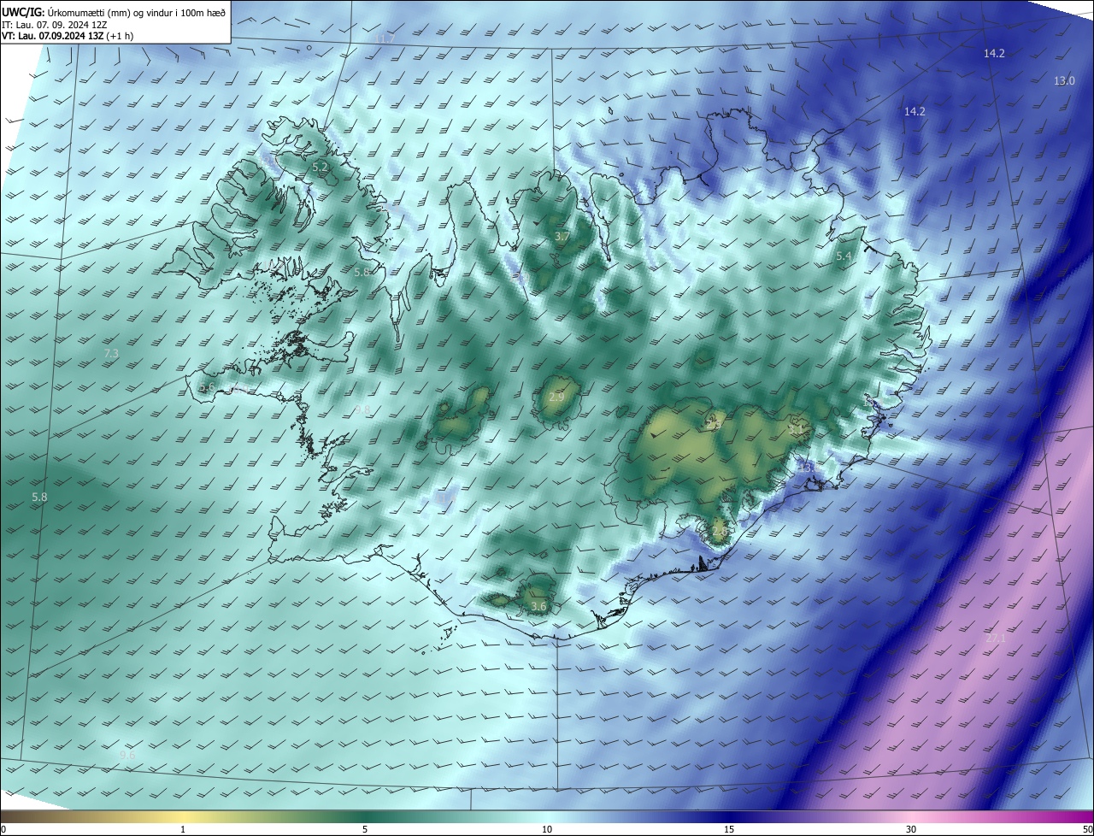Click the color scale tick label '50'
This screenshot has height=836, width=1094.
click(x=1087, y=829)
